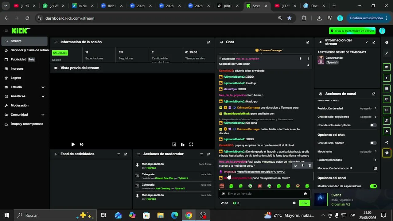This screenshot has width=393, height=221.
Task: Disable Mostrar cantidad de espectadores
Action: click(x=373, y=186)
